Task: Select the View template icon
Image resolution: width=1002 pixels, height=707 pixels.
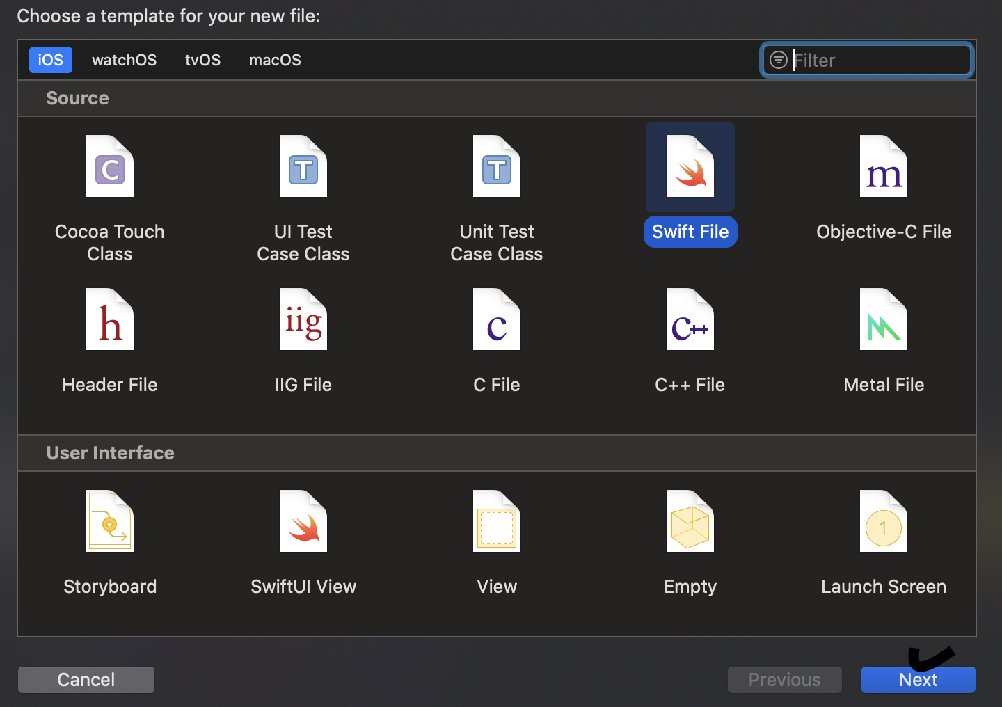Action: tap(497, 521)
